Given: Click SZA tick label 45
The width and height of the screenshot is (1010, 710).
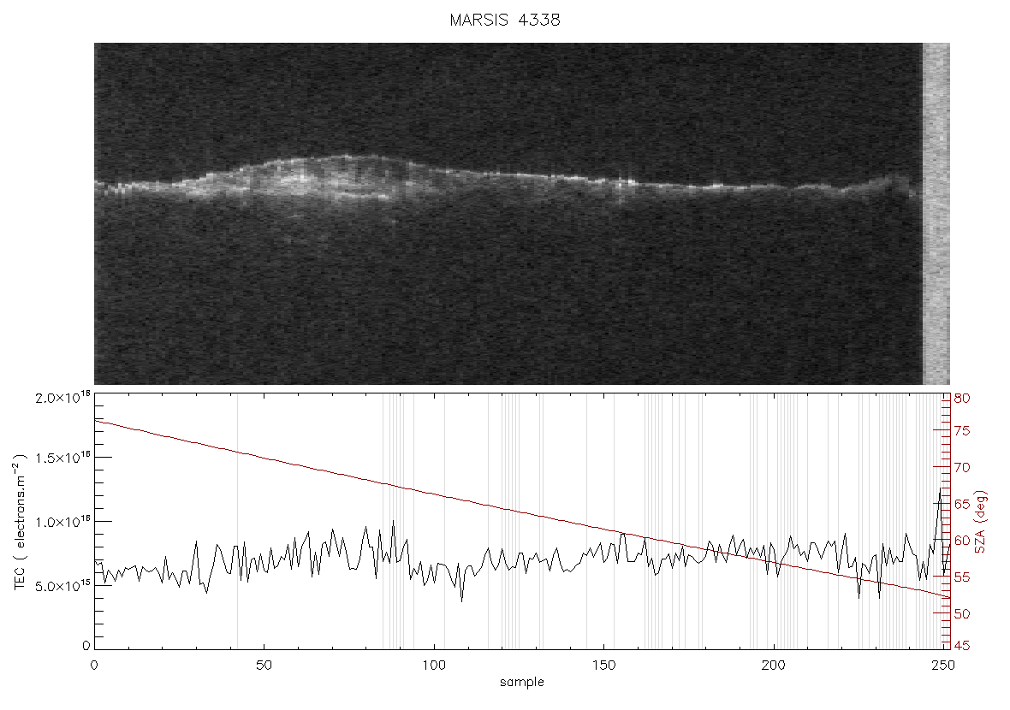Looking at the screenshot, I should tap(962, 645).
